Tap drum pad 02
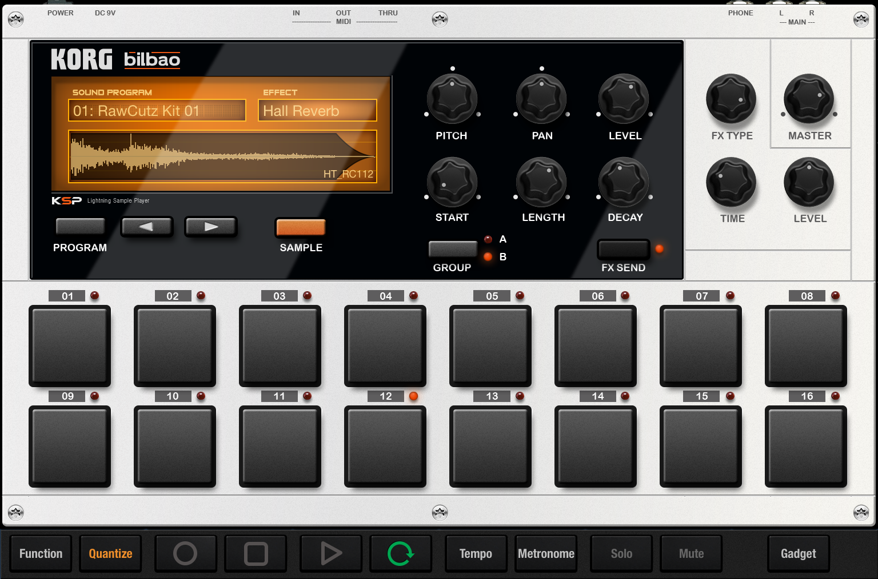Viewport: 878px width, 579px height. coord(175,345)
